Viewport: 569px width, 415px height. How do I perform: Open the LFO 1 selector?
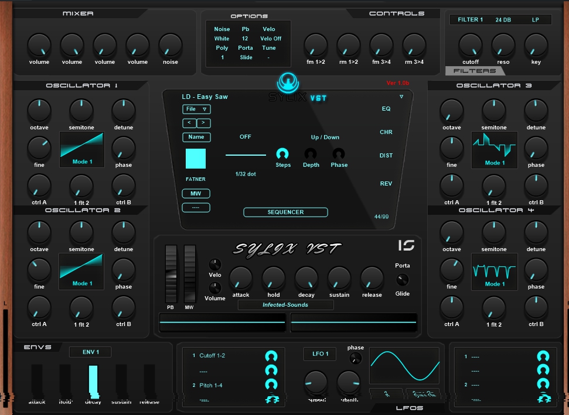click(x=319, y=354)
